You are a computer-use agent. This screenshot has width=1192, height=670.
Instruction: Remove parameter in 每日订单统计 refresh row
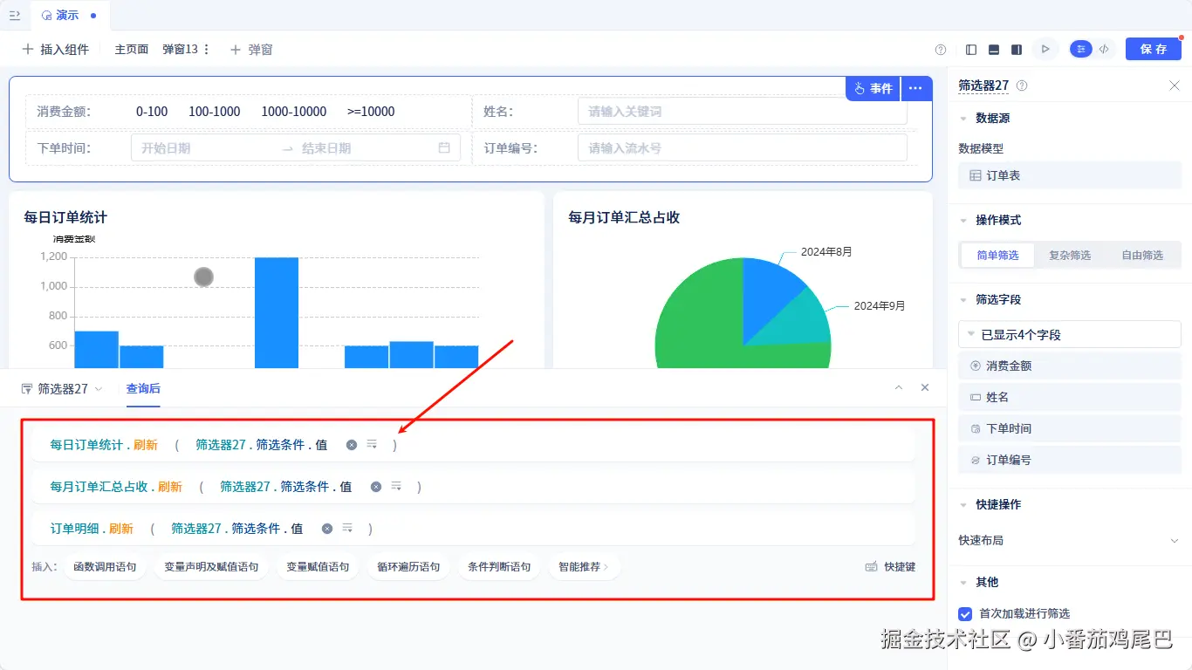coord(352,445)
